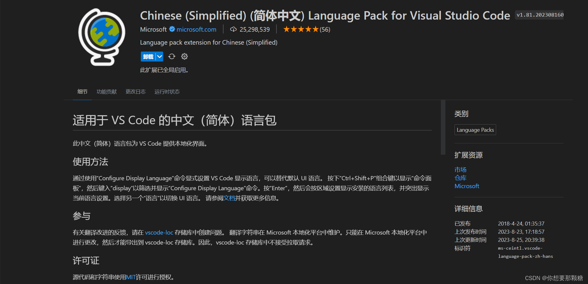Click the Microsoft publisher name
This screenshot has height=284, width=588.
coord(153,30)
